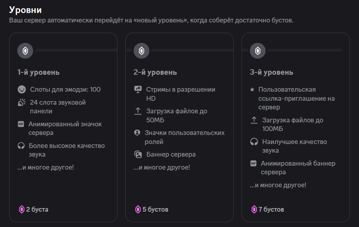Viewport: 359px width, 227px height.
Task: Click the level 1 boost gem badge
Action: coord(25,50)
